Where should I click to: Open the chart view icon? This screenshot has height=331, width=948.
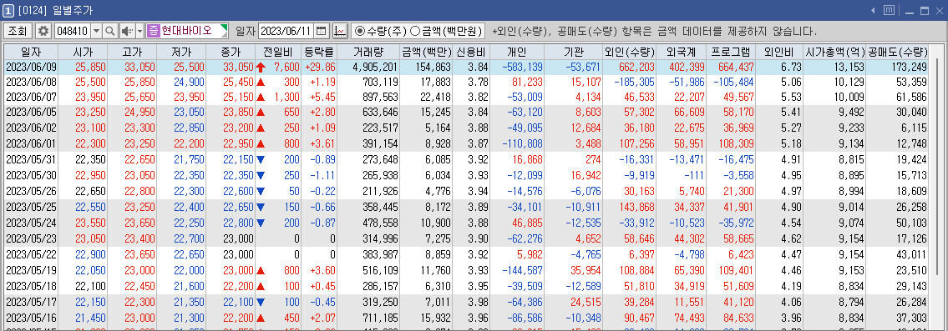340,30
